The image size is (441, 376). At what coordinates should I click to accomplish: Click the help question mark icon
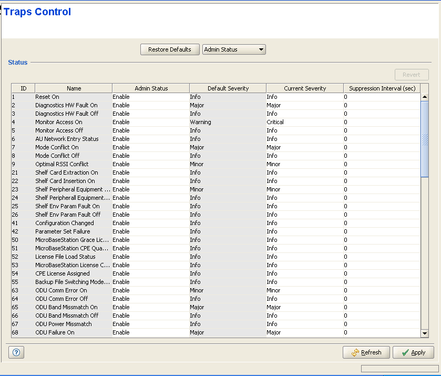16,352
